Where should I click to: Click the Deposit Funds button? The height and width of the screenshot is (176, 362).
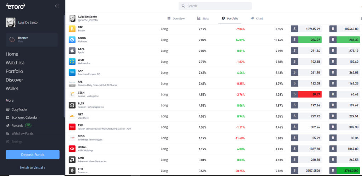(x=33, y=155)
